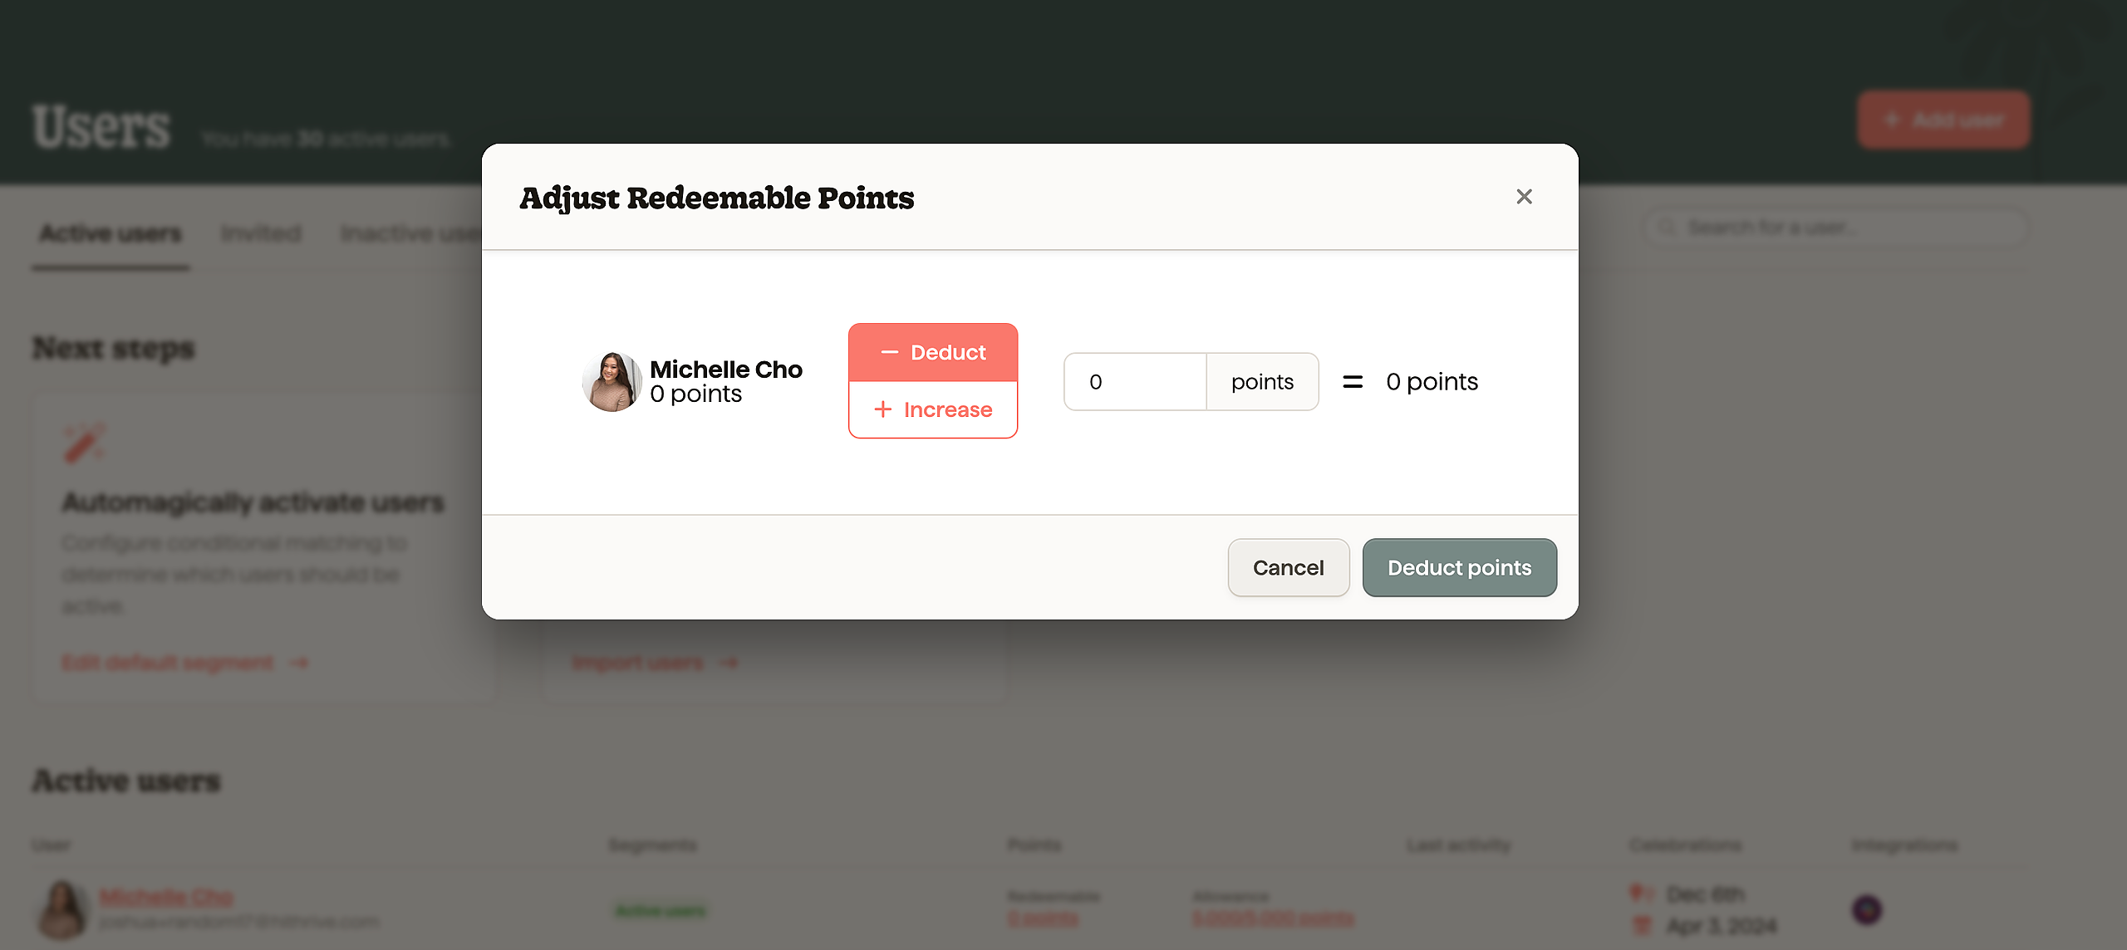This screenshot has width=2127, height=950.
Task: Click Michelle Cho's avatar in the users table
Action: pyautogui.click(x=62, y=909)
